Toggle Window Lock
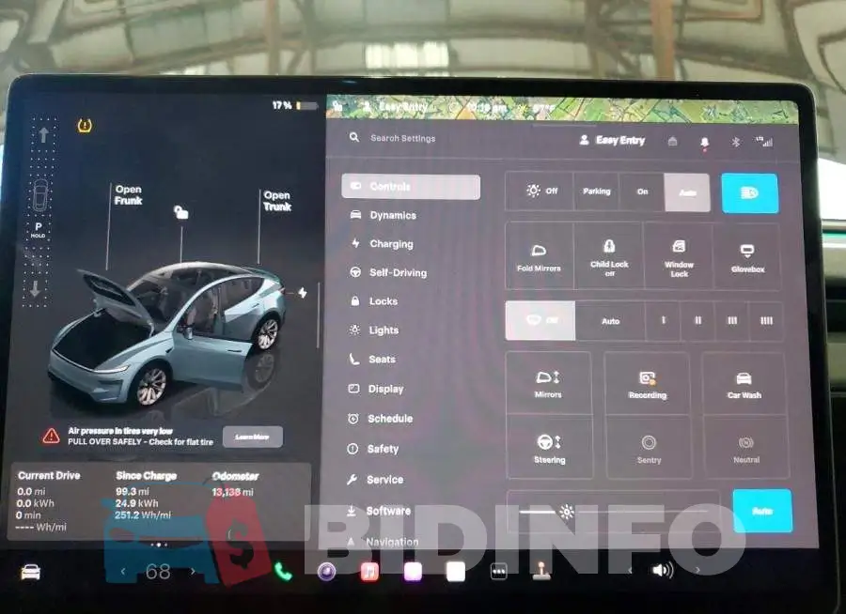Screen dimensions: 846x614 tap(679, 257)
